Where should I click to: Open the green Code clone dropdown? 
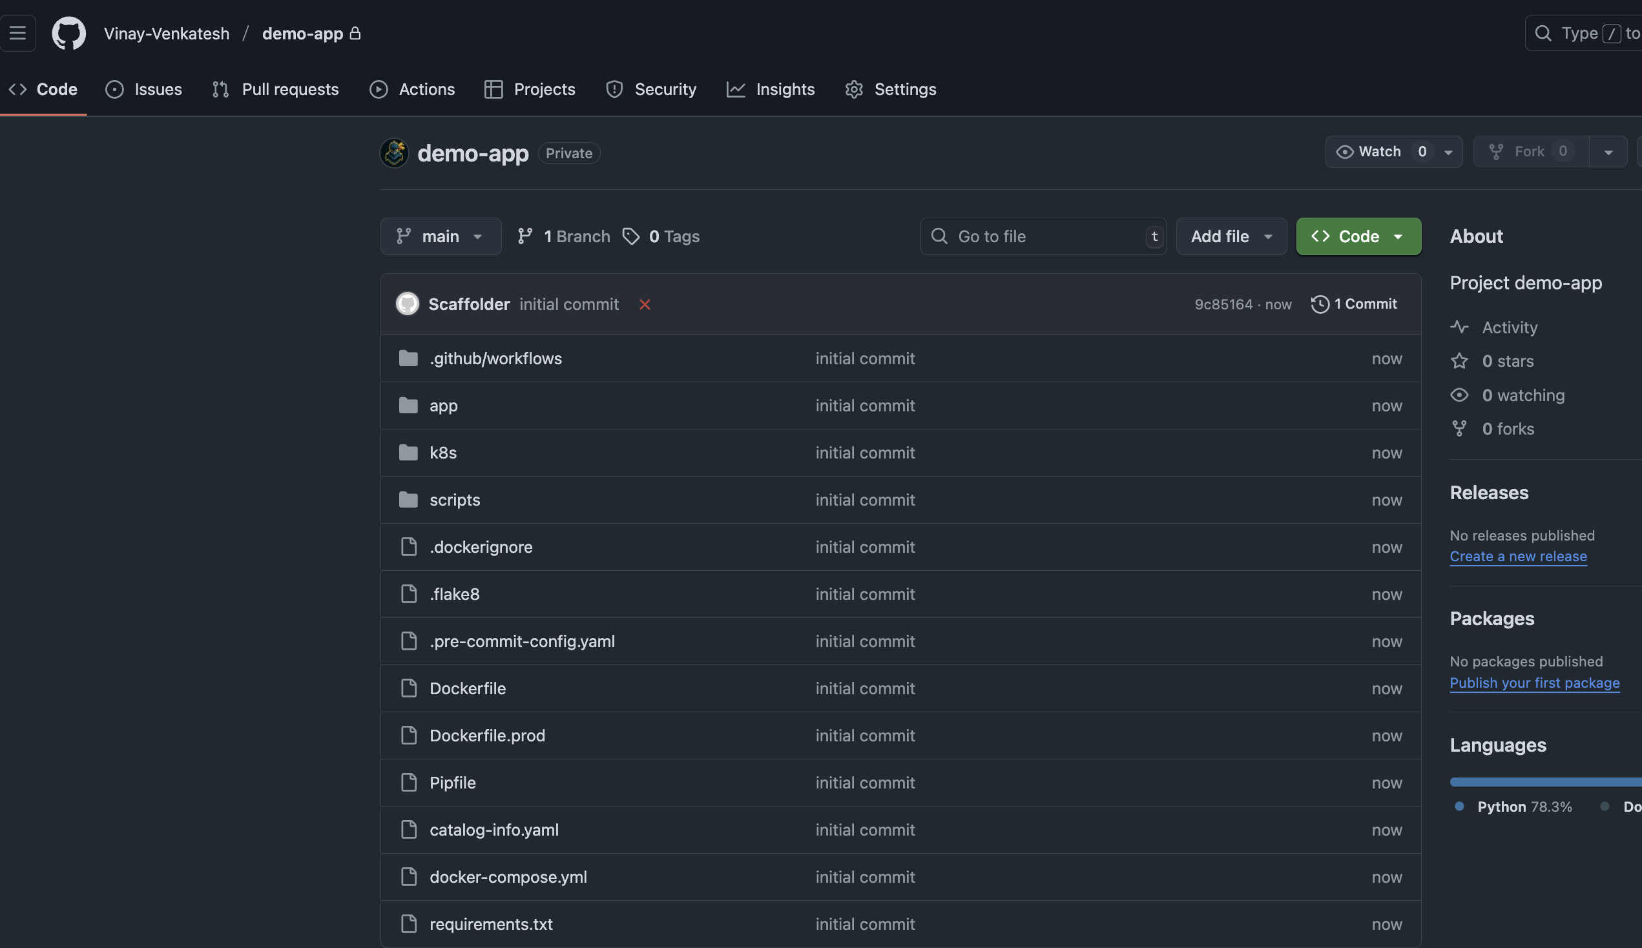1358,236
